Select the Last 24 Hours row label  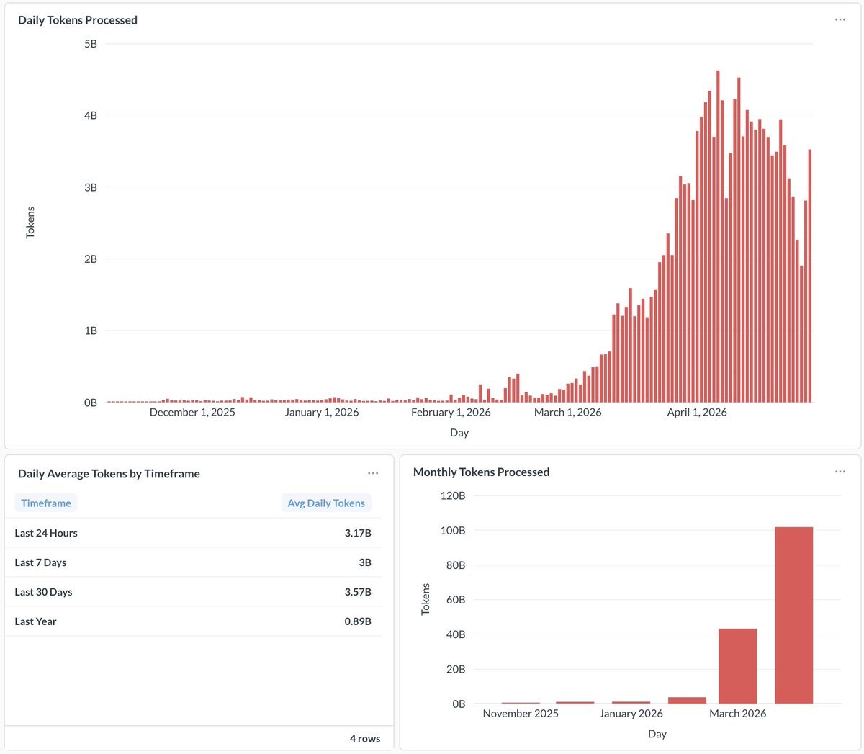pyautogui.click(x=46, y=533)
